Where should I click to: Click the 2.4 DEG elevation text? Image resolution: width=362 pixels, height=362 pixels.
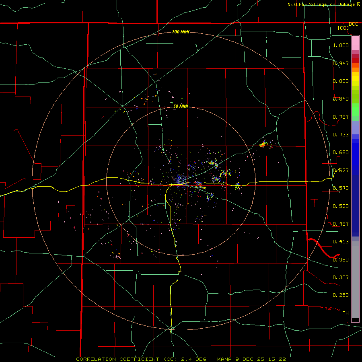pos(193,359)
